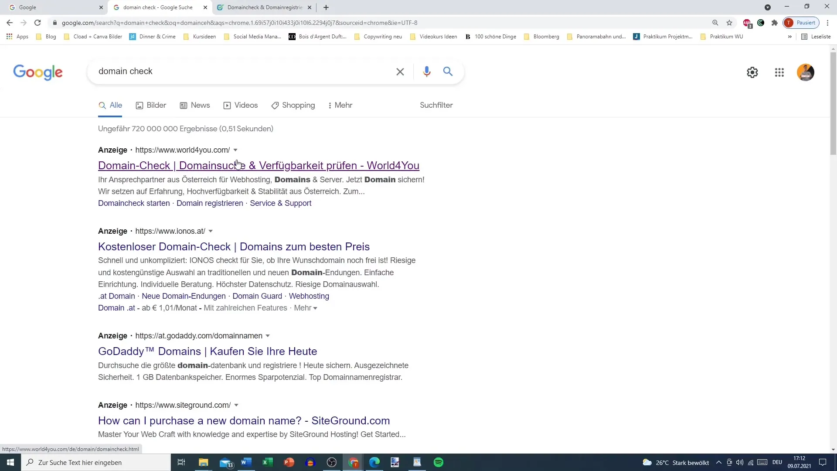
Task: Open a new tab with the plus icon
Action: 326,7
